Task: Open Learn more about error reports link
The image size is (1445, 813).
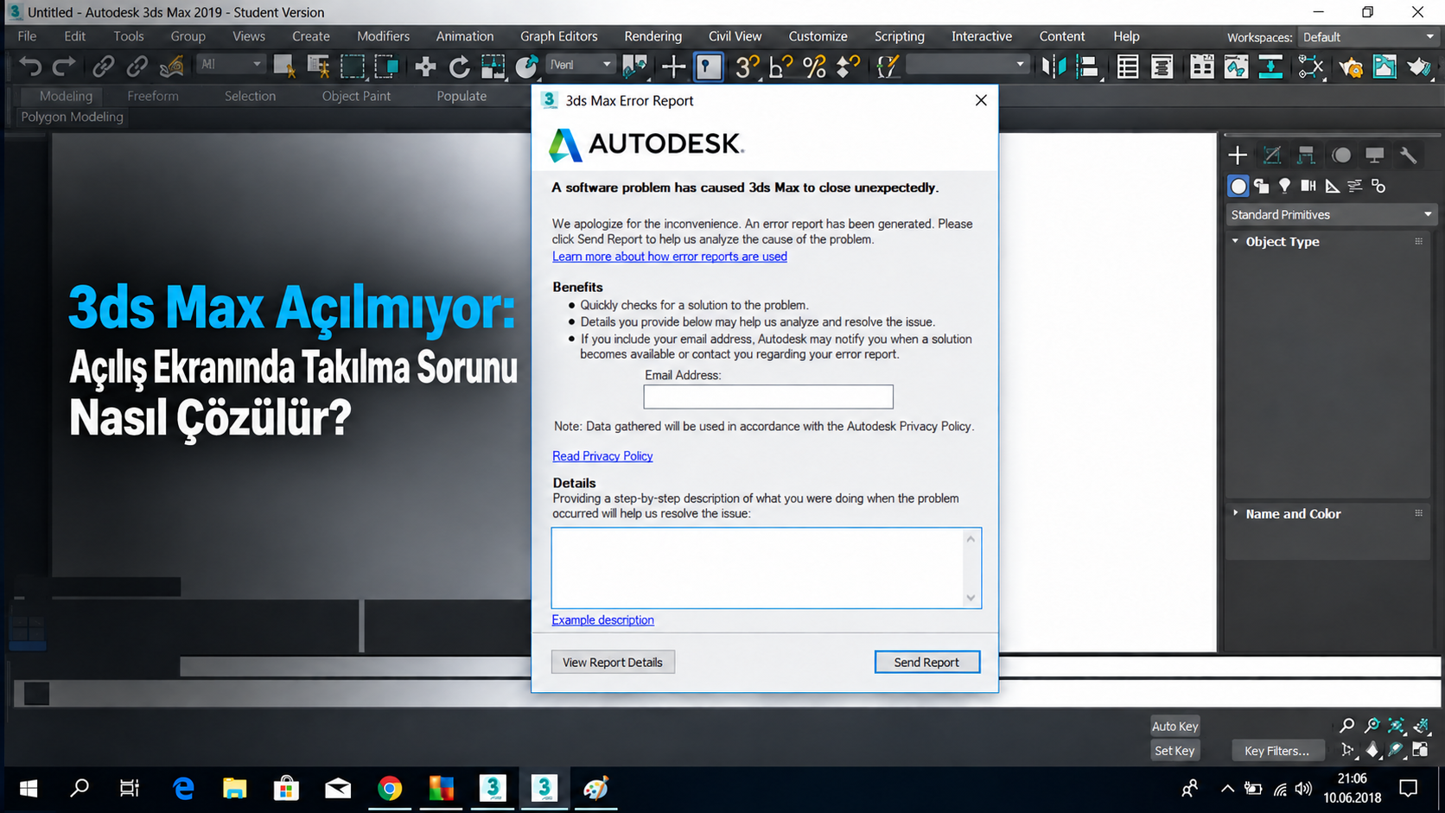Action: click(670, 257)
